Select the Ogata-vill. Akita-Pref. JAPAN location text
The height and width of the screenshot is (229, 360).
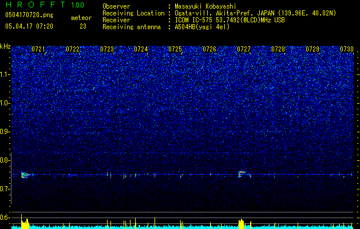pos(255,13)
